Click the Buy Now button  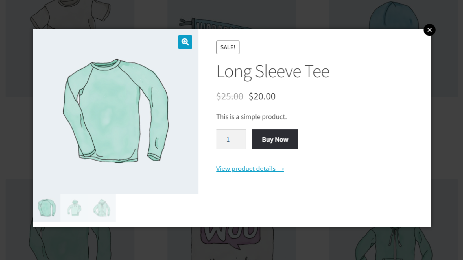point(275,139)
